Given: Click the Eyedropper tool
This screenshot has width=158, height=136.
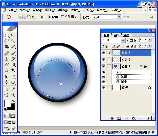Looking at the screenshot, I should [13, 89].
